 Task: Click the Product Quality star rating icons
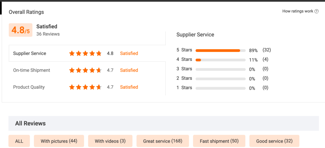85,87
